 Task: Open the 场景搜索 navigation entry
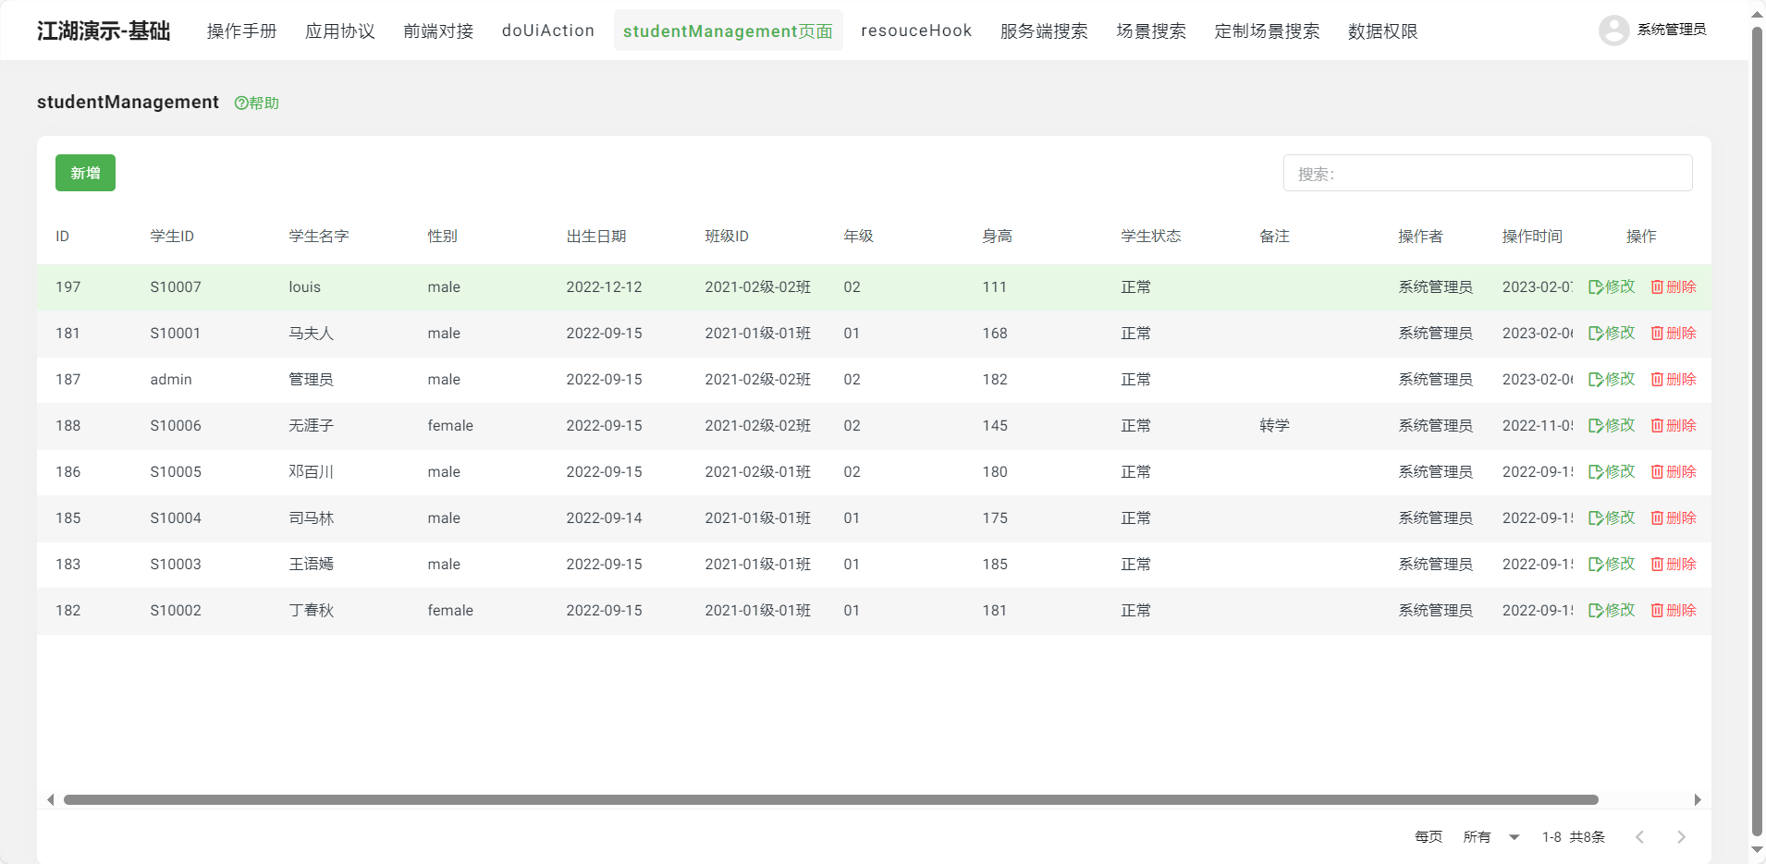tap(1150, 30)
